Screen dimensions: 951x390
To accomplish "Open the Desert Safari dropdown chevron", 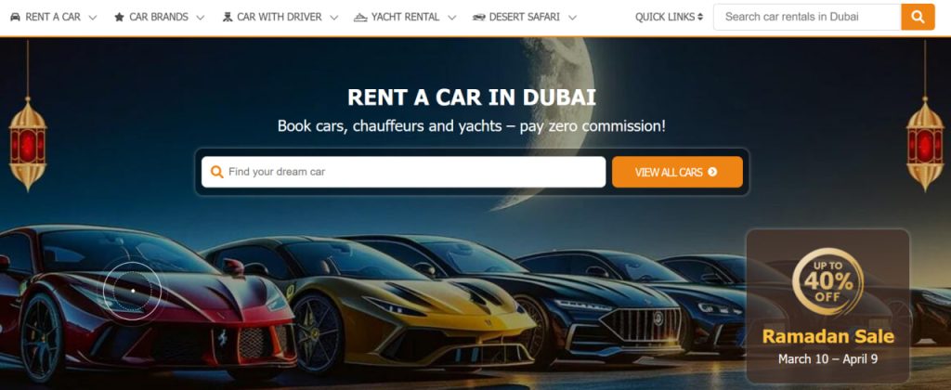I will [x=572, y=18].
